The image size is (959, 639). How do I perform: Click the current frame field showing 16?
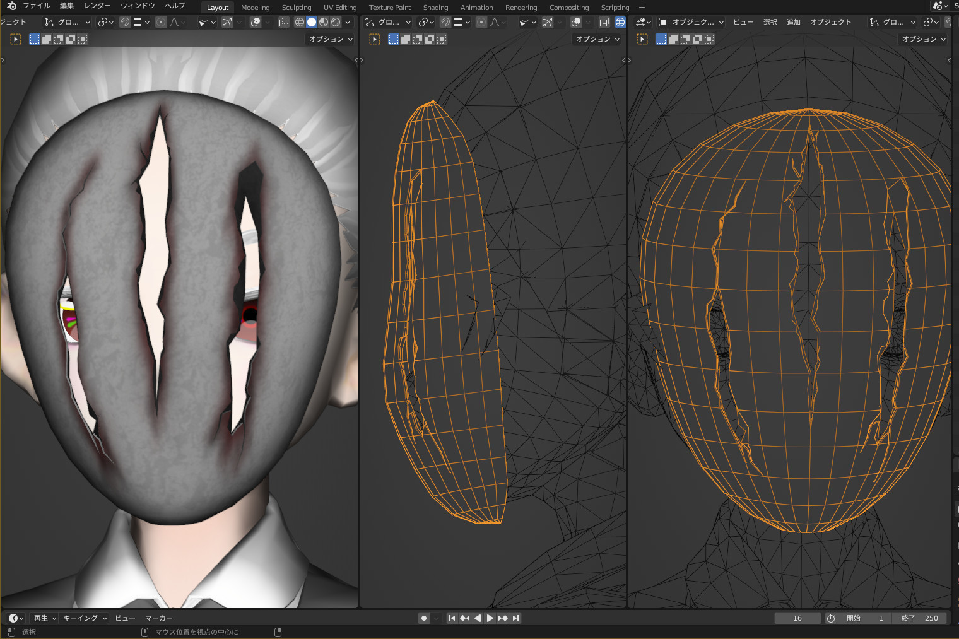797,618
